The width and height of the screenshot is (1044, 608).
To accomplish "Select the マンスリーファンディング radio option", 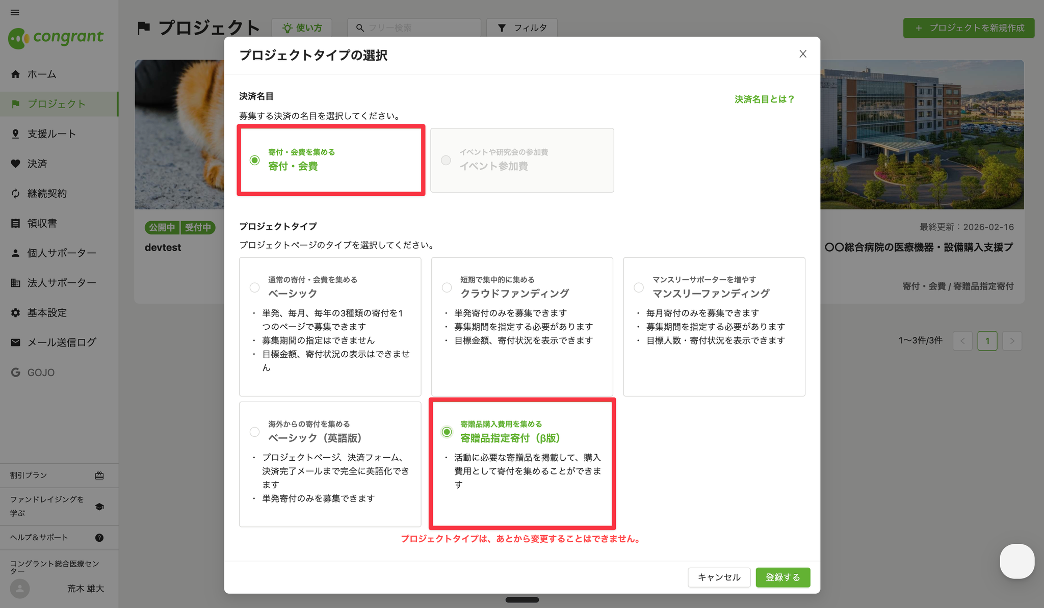I will pos(638,287).
